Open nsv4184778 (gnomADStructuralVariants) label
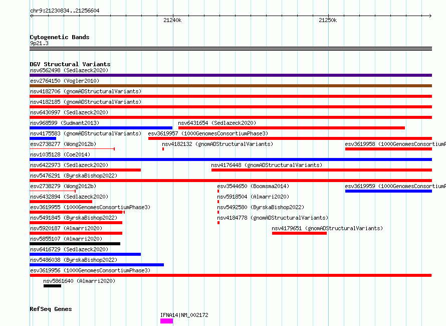 273,218
